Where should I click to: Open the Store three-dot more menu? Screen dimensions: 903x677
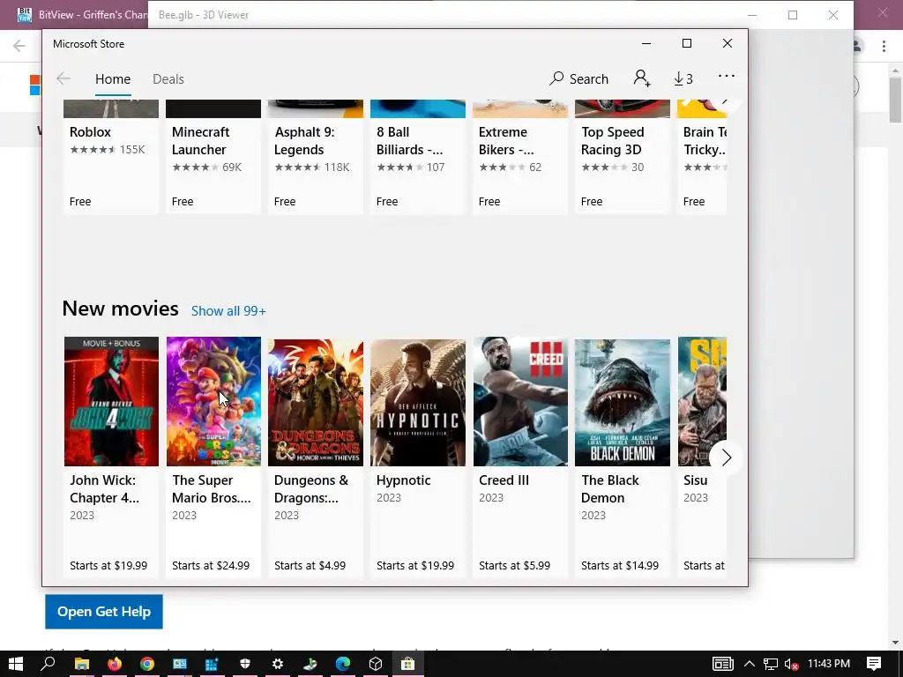(x=727, y=76)
